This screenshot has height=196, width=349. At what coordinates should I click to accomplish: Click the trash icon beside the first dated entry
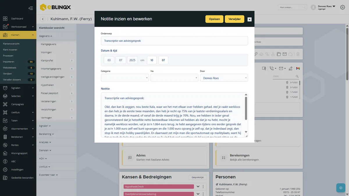coord(287,82)
